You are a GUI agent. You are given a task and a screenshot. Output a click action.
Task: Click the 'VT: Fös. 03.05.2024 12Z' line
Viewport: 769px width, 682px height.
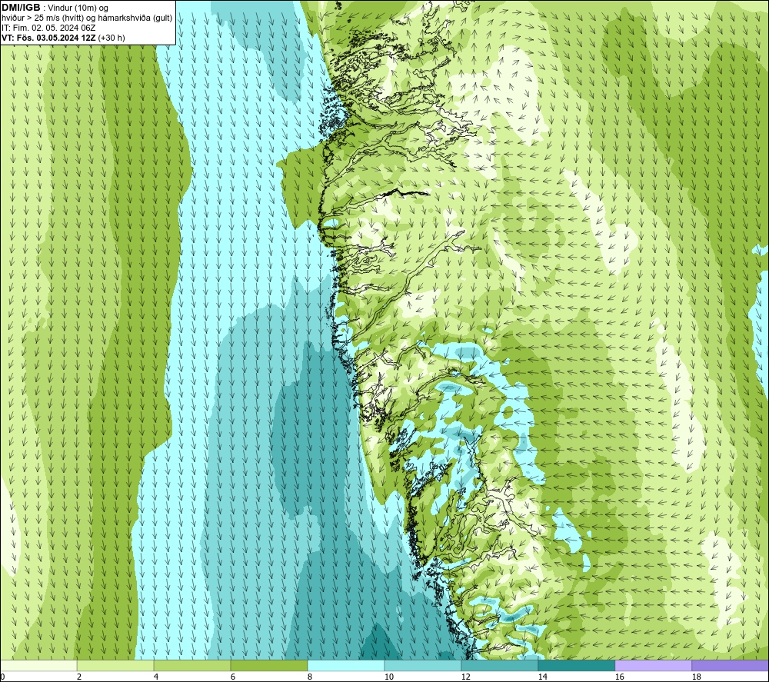49,38
